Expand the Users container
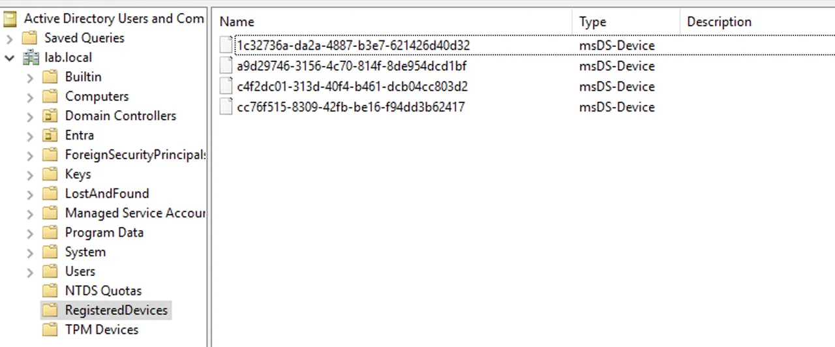The height and width of the screenshot is (347, 835). [x=30, y=271]
